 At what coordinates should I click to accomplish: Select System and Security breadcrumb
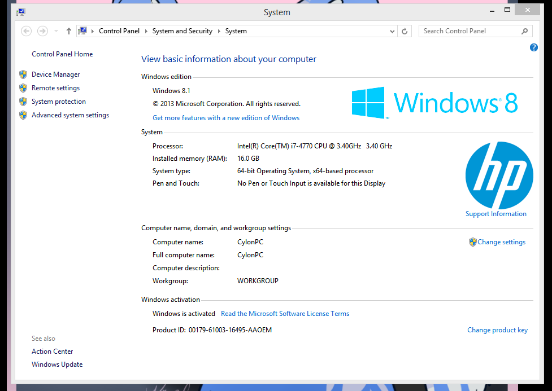(182, 31)
